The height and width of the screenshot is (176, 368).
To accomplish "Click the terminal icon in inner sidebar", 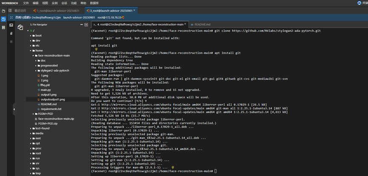I will (11, 25).
